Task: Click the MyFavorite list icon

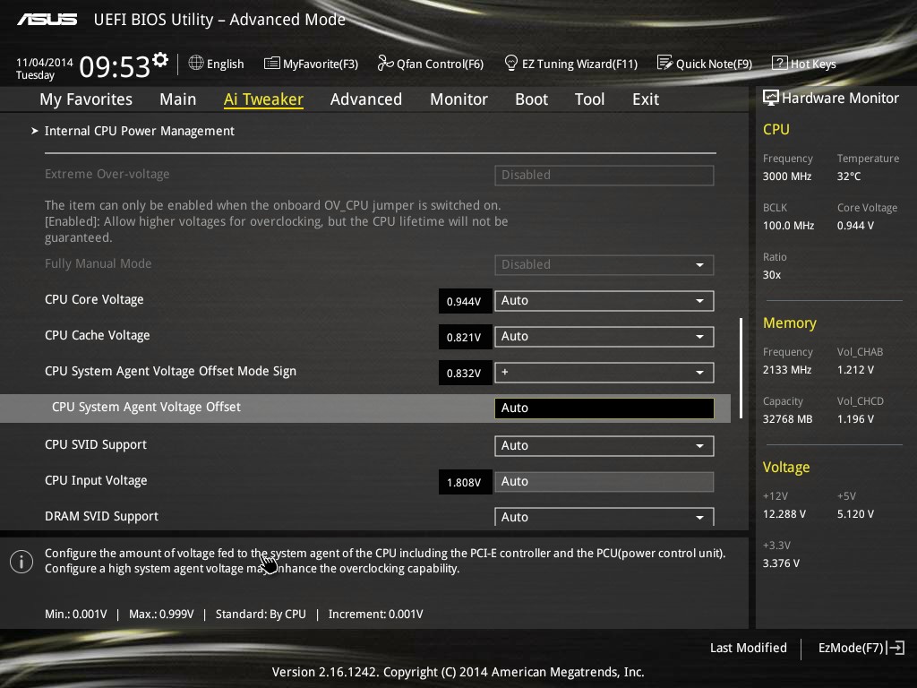Action: [x=272, y=64]
